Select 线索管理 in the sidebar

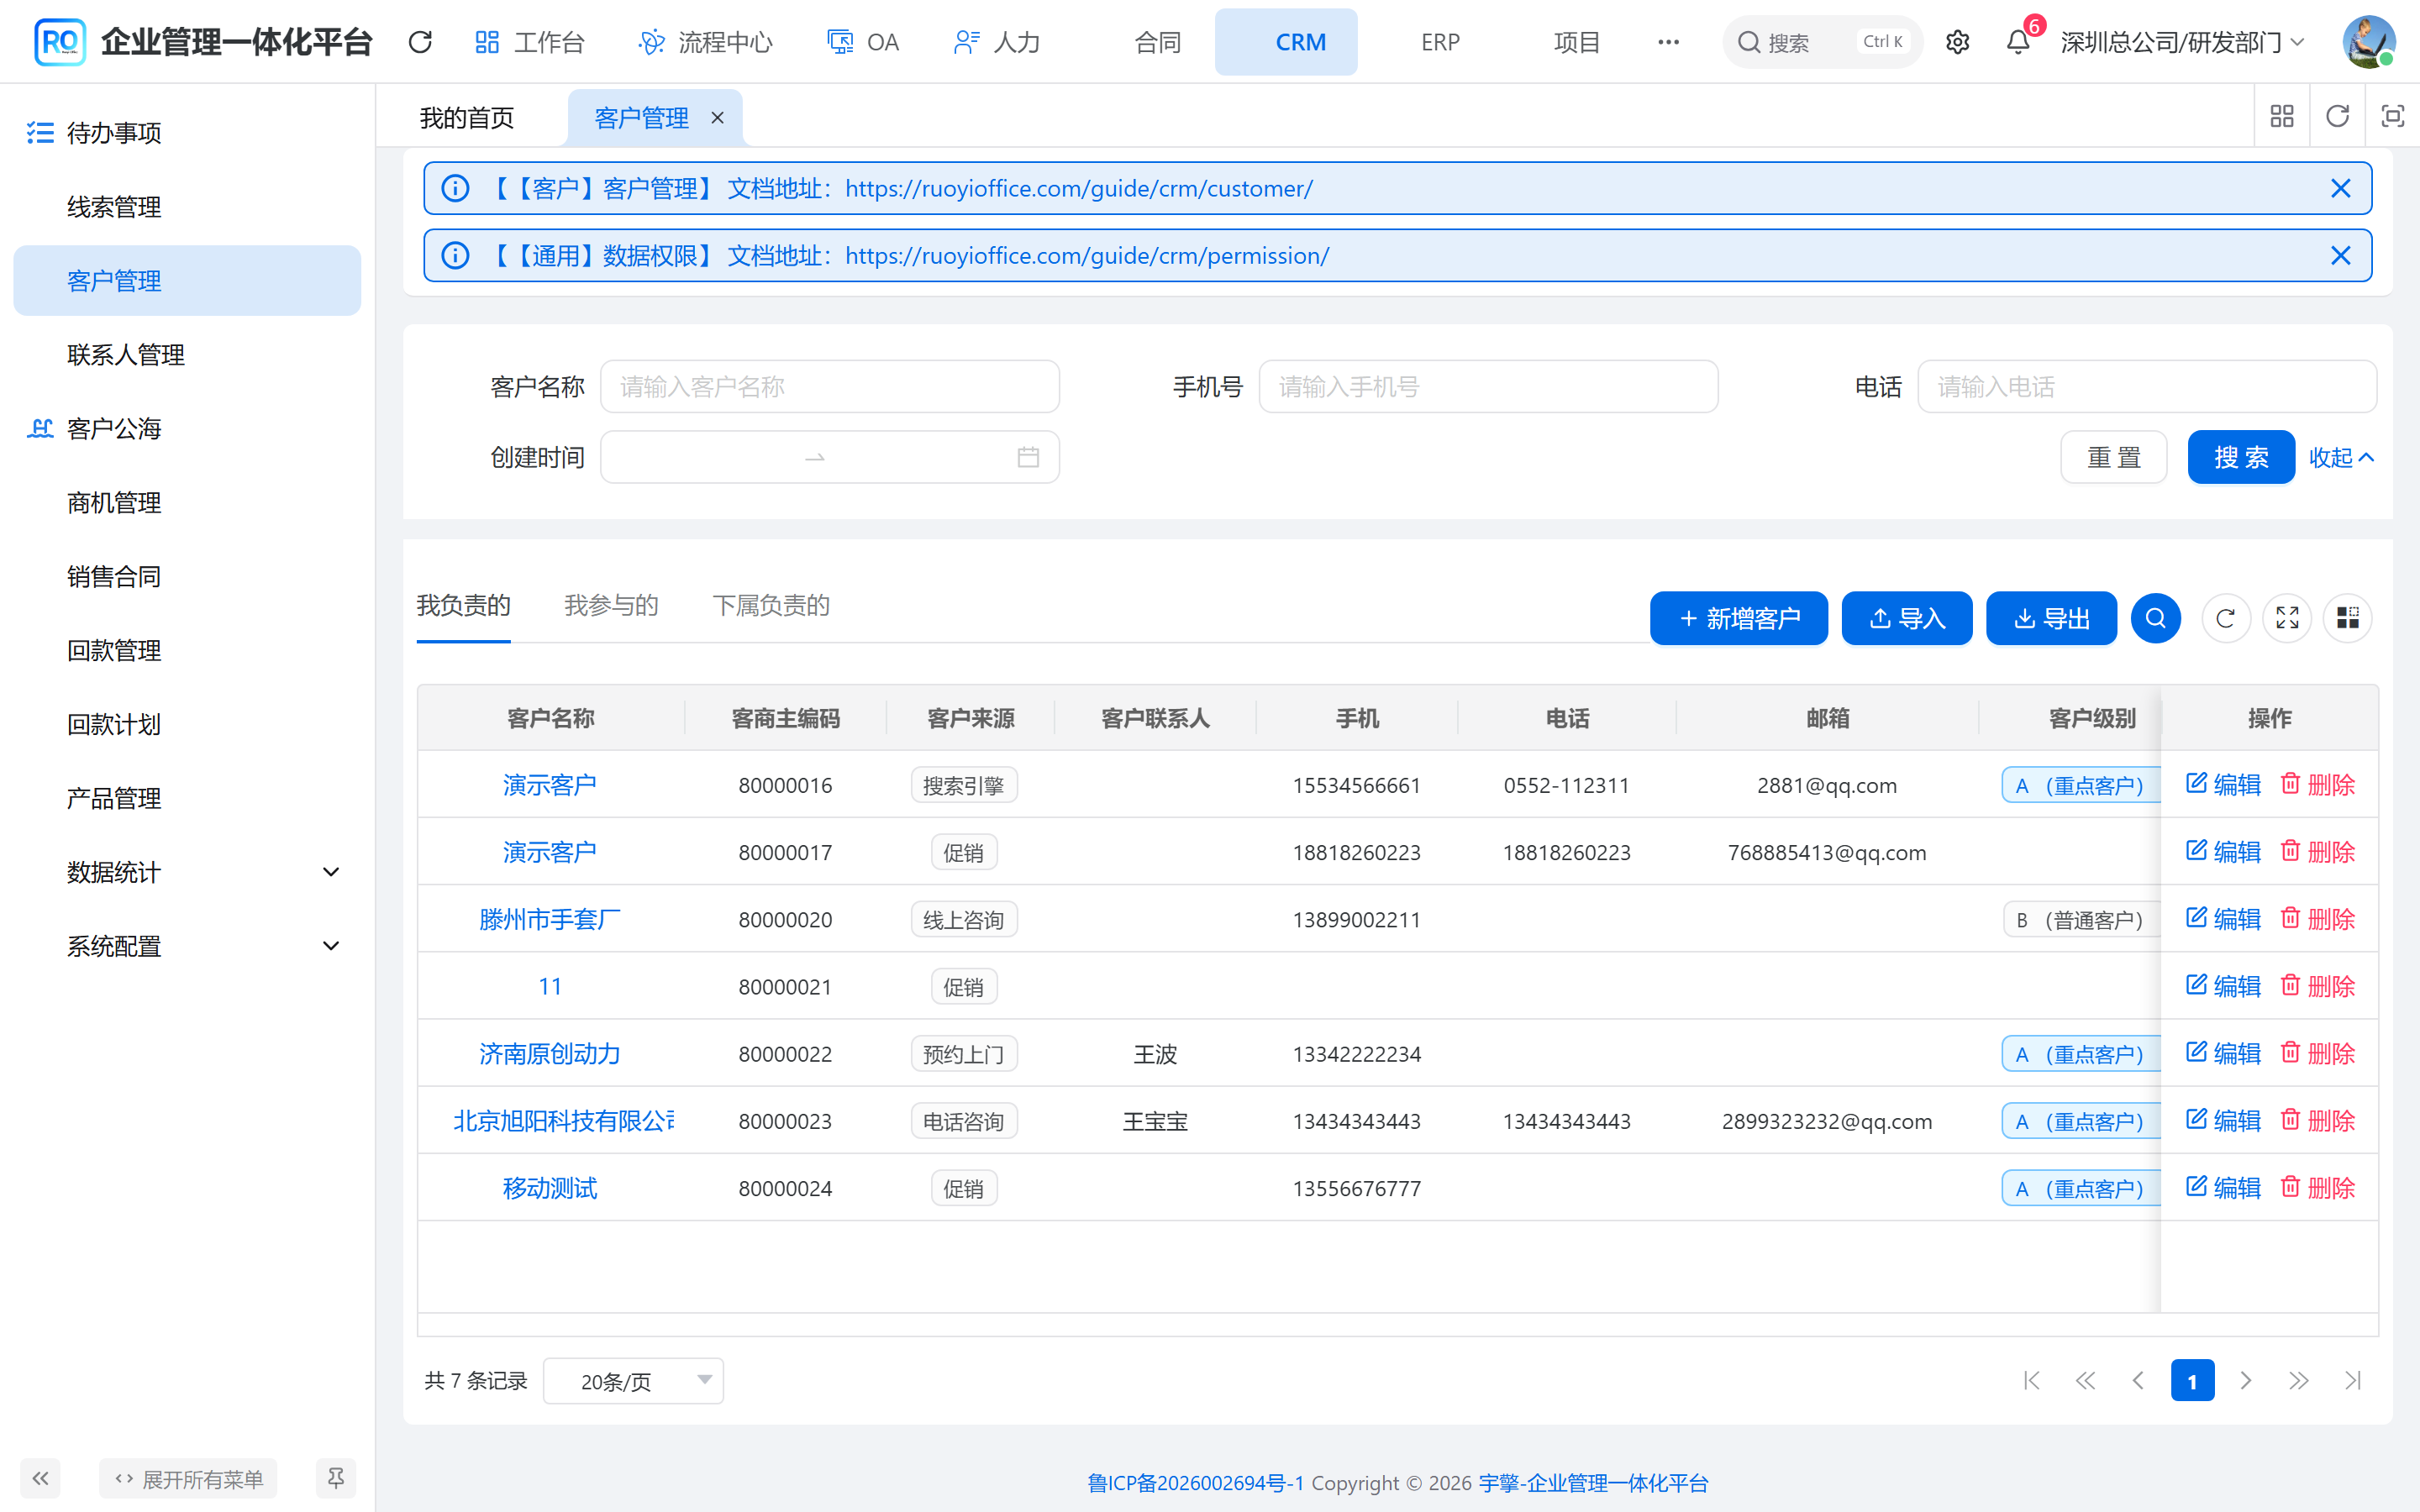click(x=187, y=207)
